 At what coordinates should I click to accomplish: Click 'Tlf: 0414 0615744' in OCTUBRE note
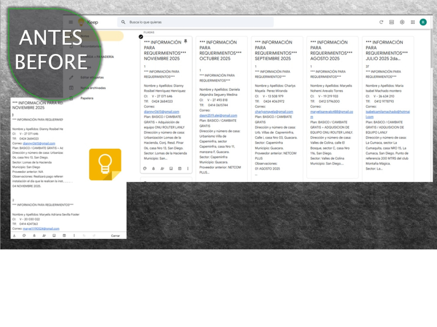coord(214,105)
